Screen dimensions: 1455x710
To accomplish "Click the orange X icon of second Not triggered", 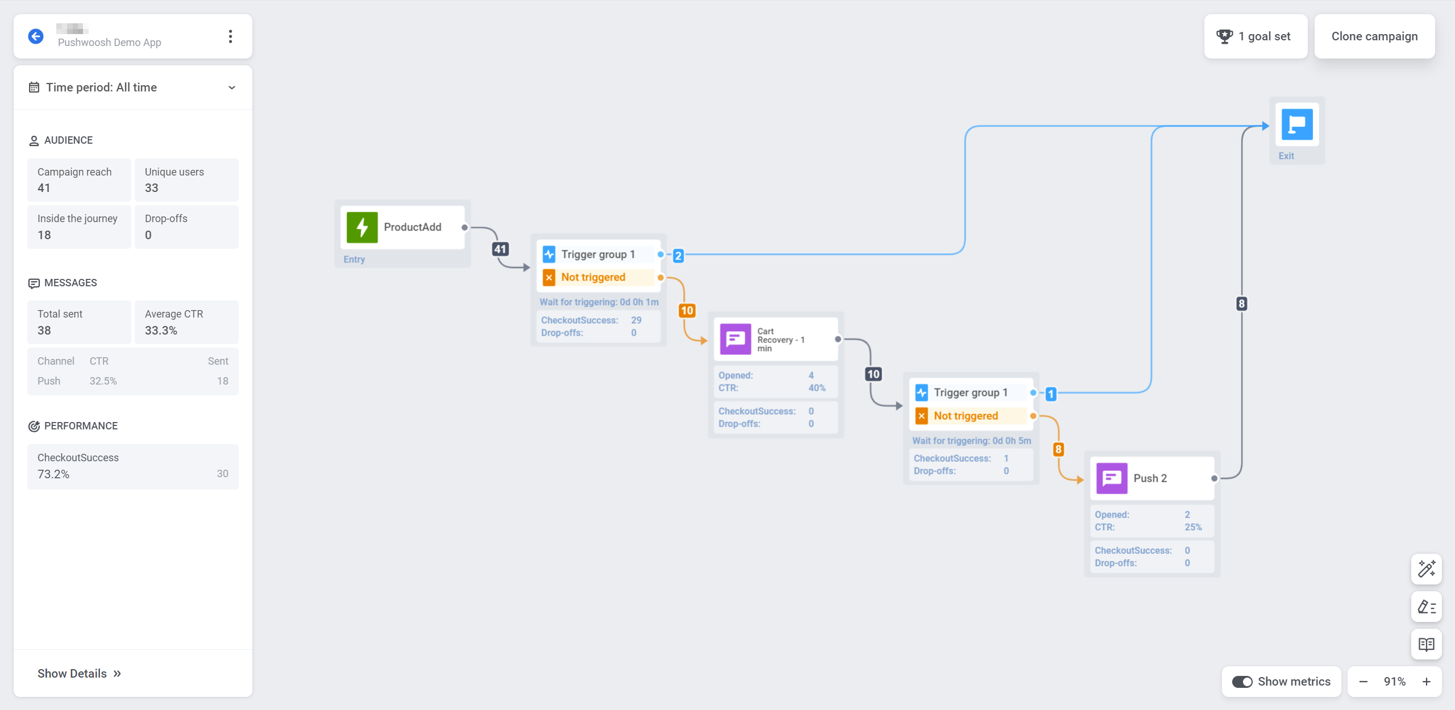I will click(x=922, y=416).
